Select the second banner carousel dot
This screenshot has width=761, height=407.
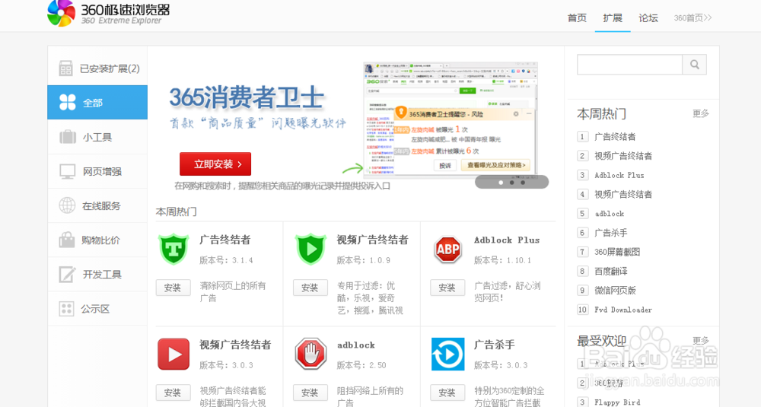pyautogui.click(x=511, y=183)
